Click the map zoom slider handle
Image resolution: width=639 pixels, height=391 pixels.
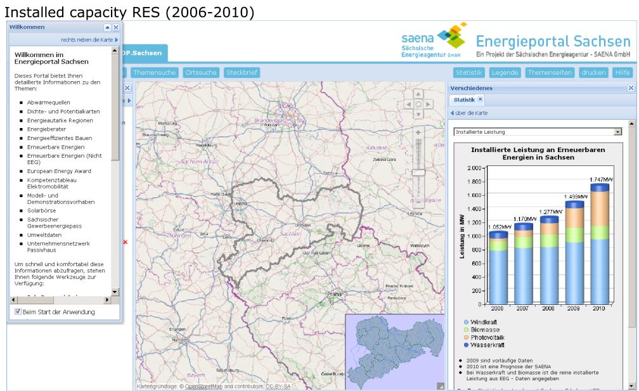(418, 173)
